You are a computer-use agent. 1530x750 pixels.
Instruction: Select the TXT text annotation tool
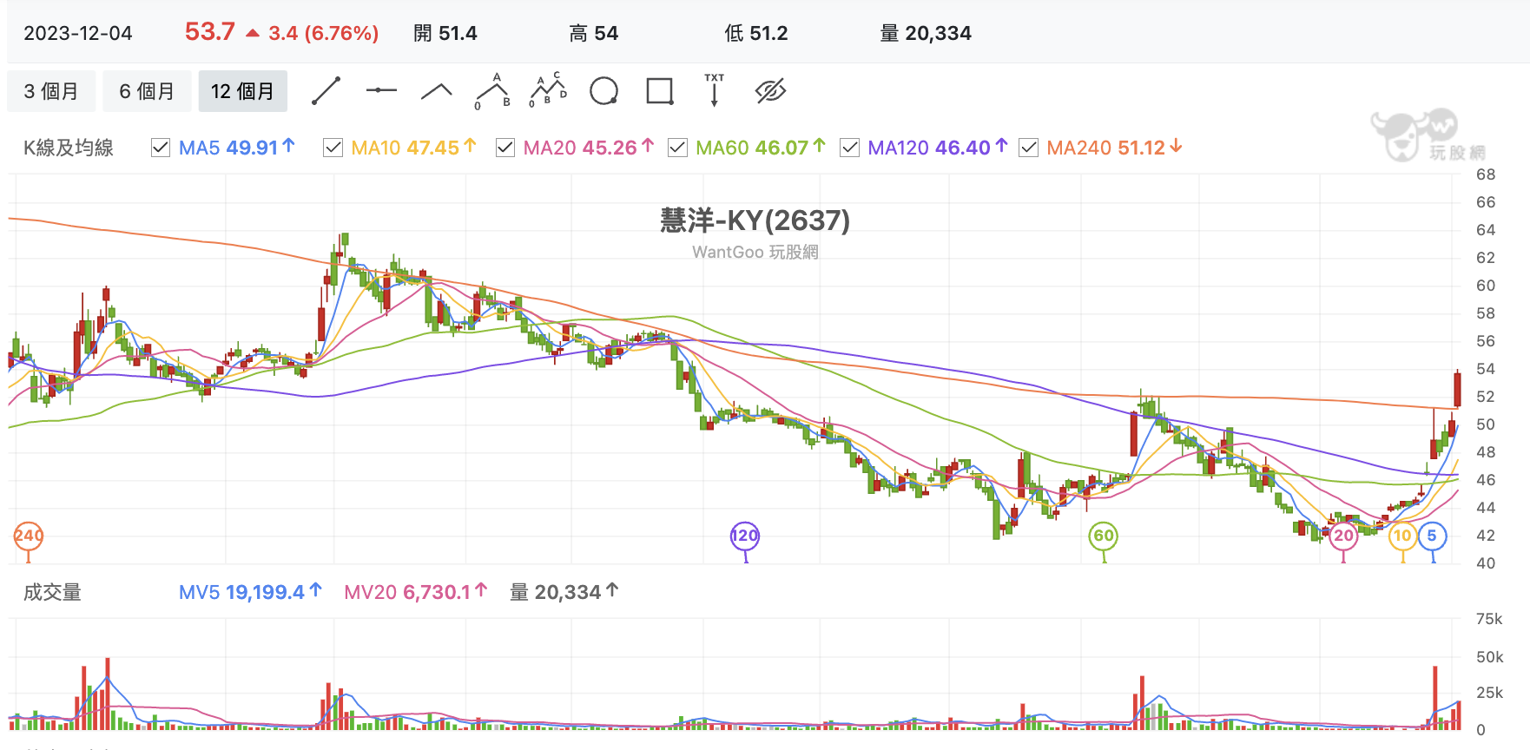(714, 90)
